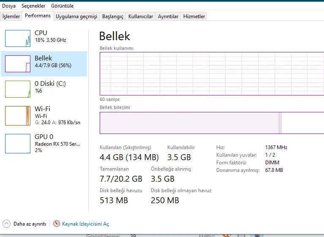
Task: Open the Seçenekler menu
Action: point(33,6)
